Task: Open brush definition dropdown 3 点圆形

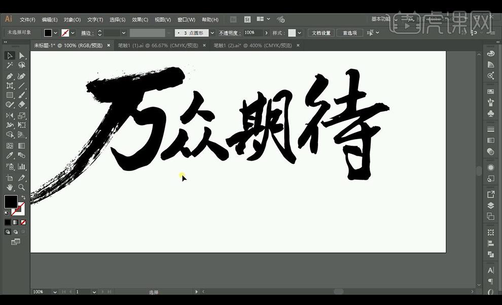Action: point(212,33)
